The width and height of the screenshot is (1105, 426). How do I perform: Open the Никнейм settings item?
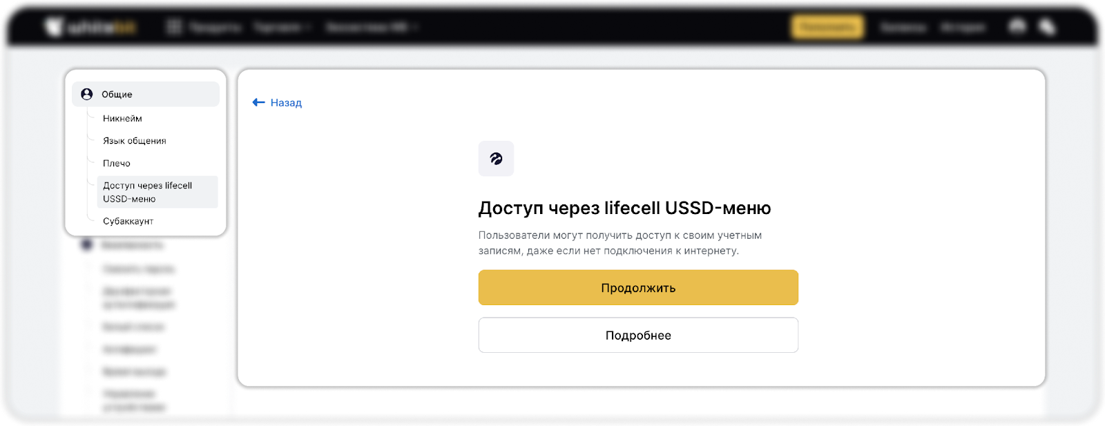pyautogui.click(x=122, y=119)
